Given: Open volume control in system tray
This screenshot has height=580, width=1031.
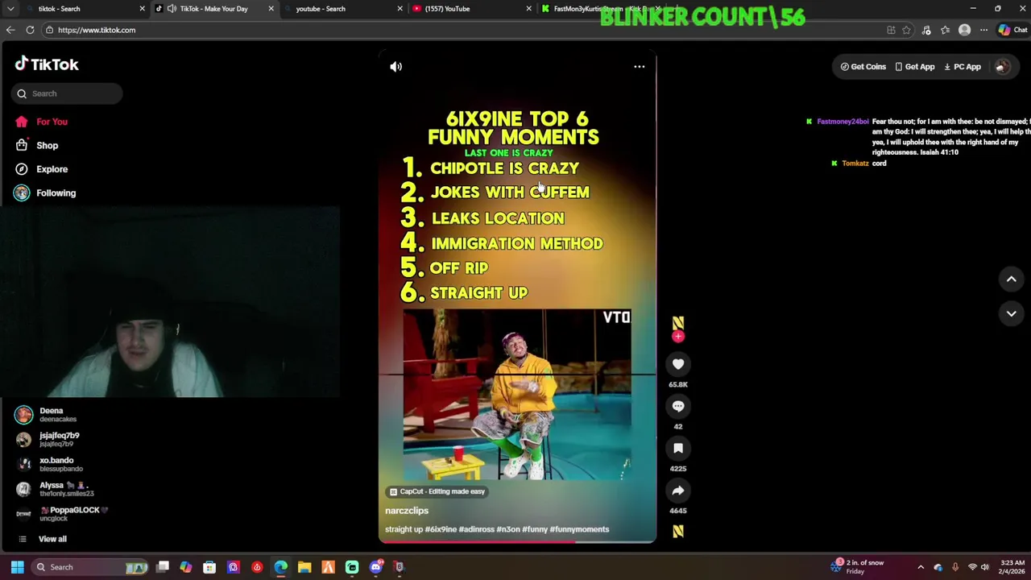Looking at the screenshot, I should (x=987, y=567).
